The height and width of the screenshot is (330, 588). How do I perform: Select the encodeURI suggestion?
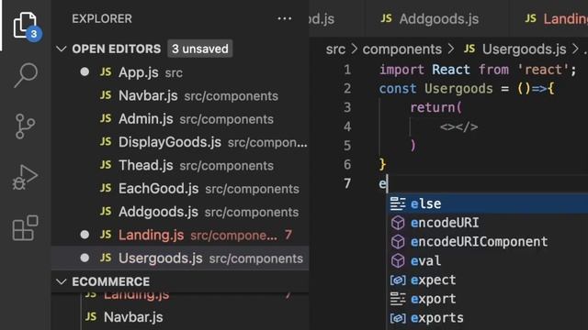487,223
